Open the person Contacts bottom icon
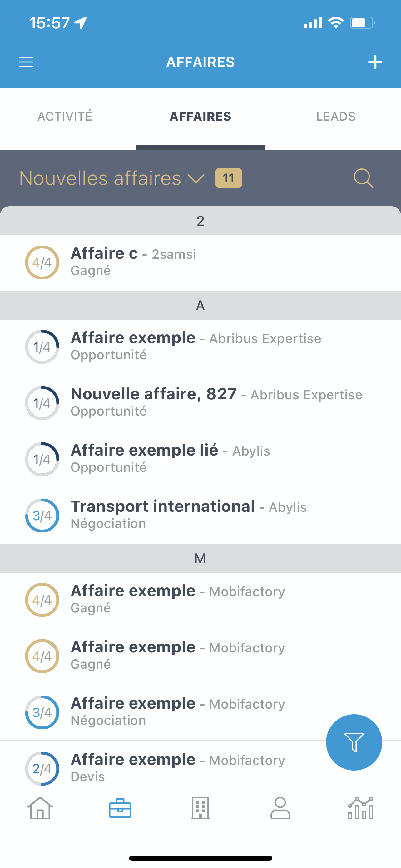 tap(280, 808)
